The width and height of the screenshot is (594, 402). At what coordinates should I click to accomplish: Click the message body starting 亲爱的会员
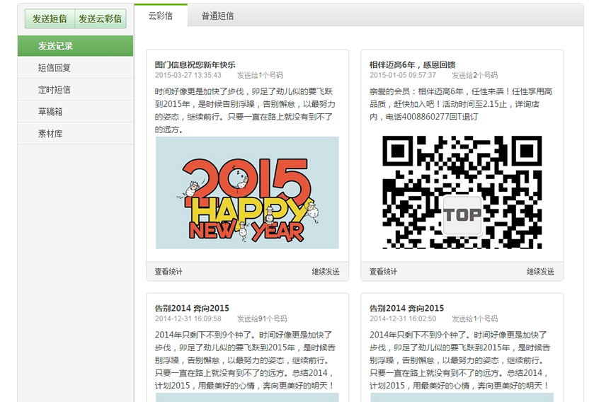pos(461,104)
